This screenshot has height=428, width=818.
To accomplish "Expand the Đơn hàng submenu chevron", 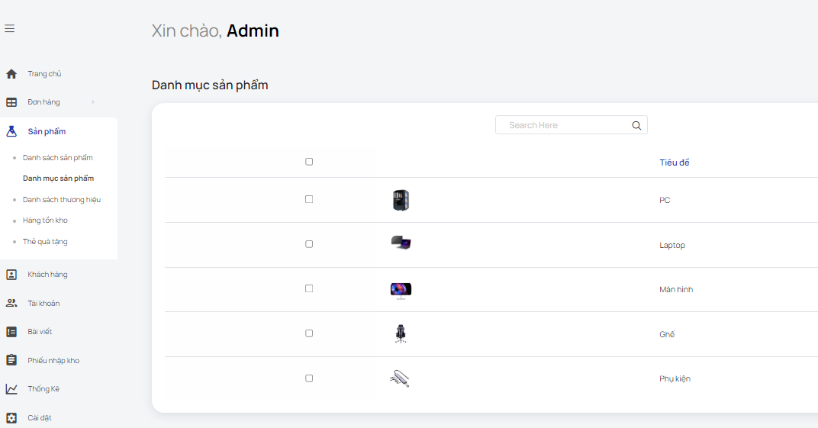I will (x=93, y=101).
